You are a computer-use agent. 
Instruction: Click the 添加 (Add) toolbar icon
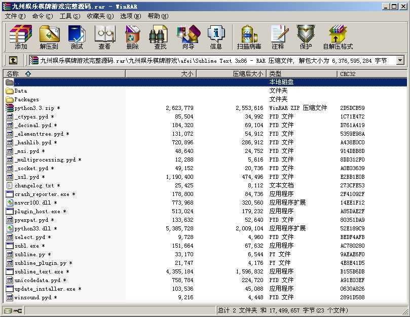coord(21,37)
